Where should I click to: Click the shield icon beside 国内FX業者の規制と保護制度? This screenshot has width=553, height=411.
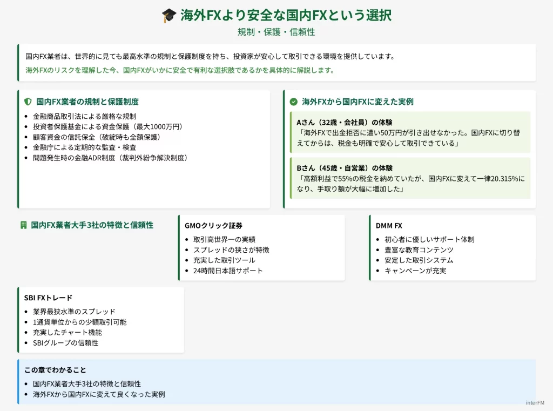28,102
